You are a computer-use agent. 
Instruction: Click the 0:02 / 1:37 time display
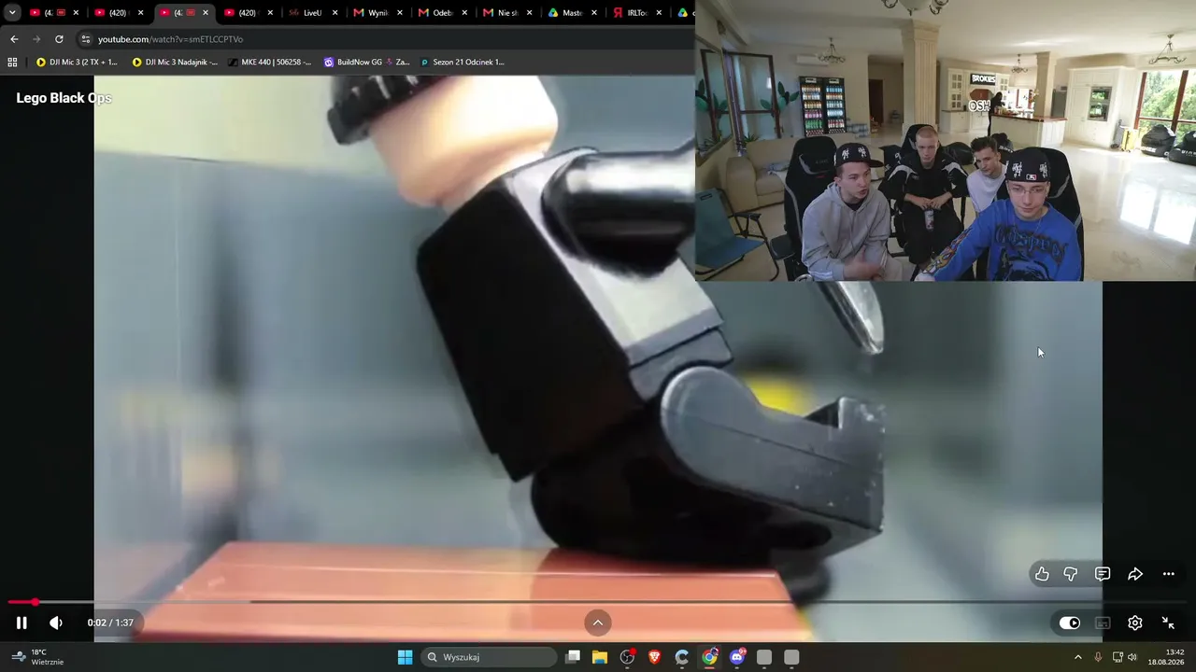pyautogui.click(x=110, y=623)
